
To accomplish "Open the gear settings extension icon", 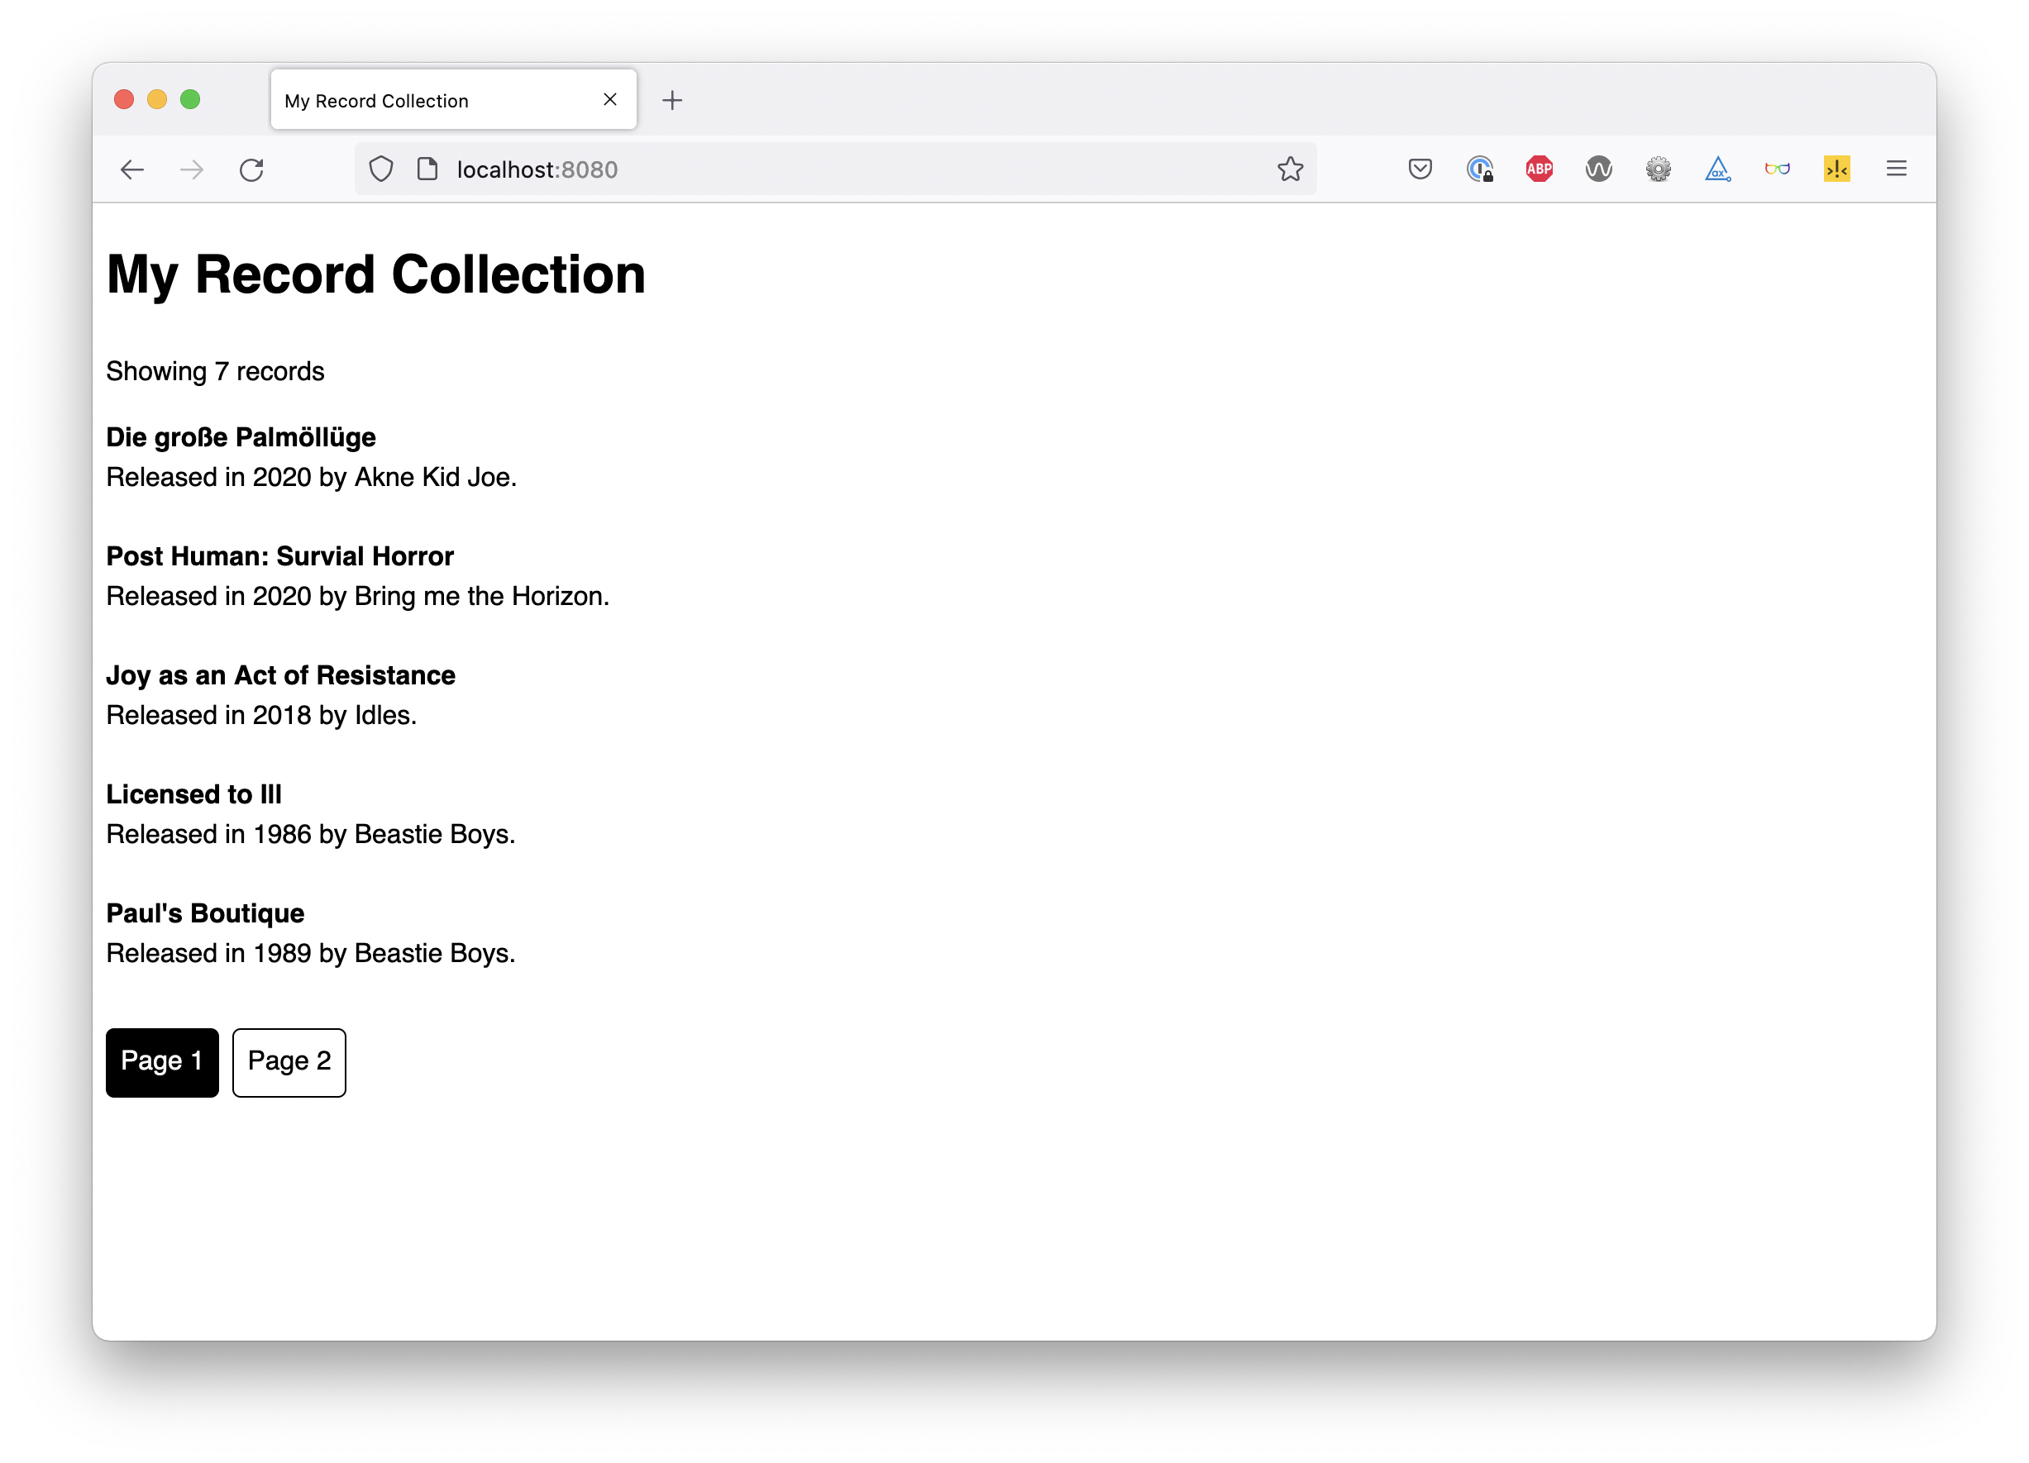I will coord(1658,169).
